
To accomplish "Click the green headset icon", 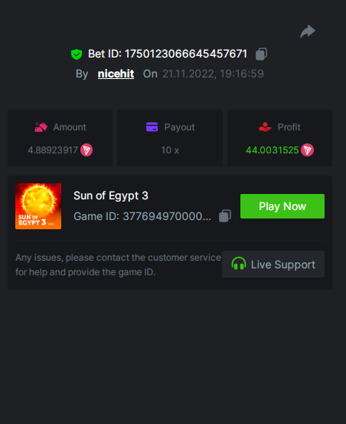I will tap(239, 264).
